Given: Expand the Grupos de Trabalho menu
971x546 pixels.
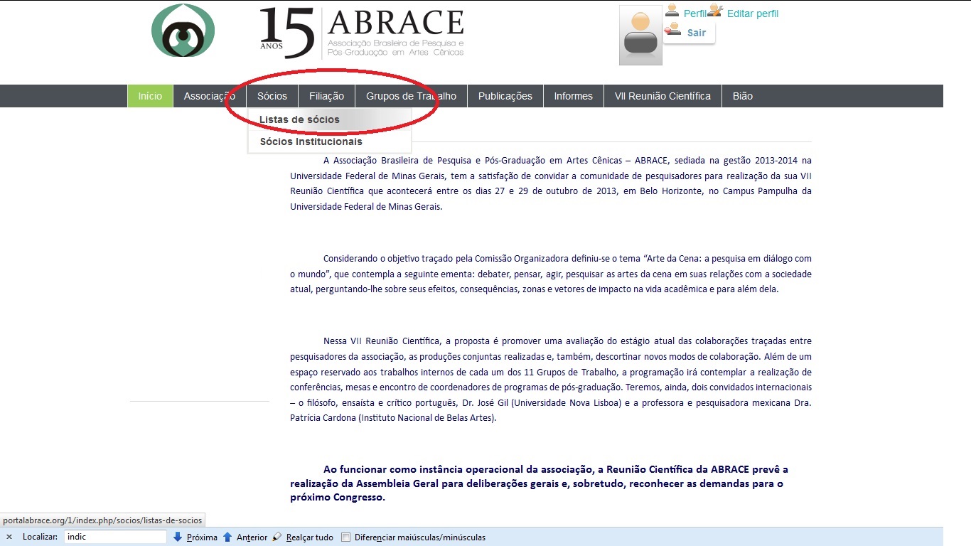Looking at the screenshot, I should click(411, 96).
